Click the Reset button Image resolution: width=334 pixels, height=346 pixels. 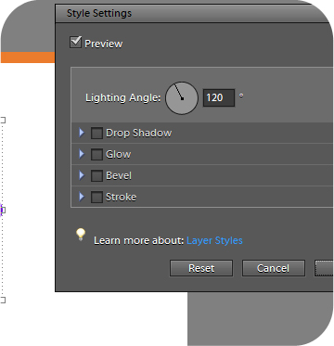pyautogui.click(x=201, y=268)
